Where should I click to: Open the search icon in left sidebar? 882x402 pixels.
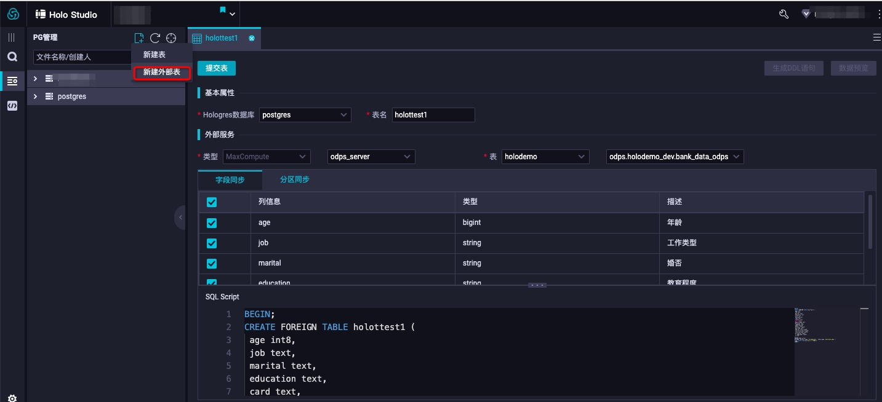pyautogui.click(x=12, y=57)
